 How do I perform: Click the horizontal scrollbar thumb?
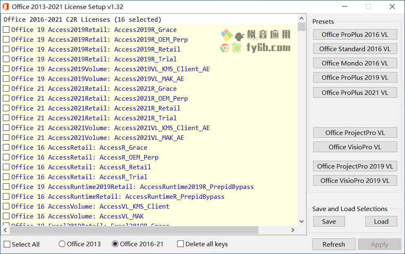(134, 230)
